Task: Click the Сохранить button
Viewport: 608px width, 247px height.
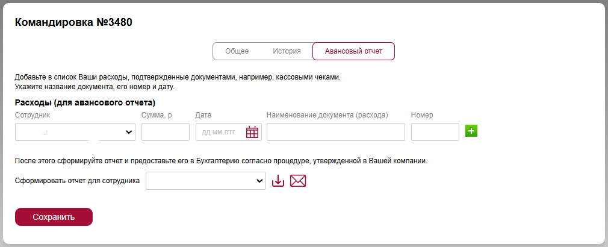Action: pyautogui.click(x=54, y=217)
